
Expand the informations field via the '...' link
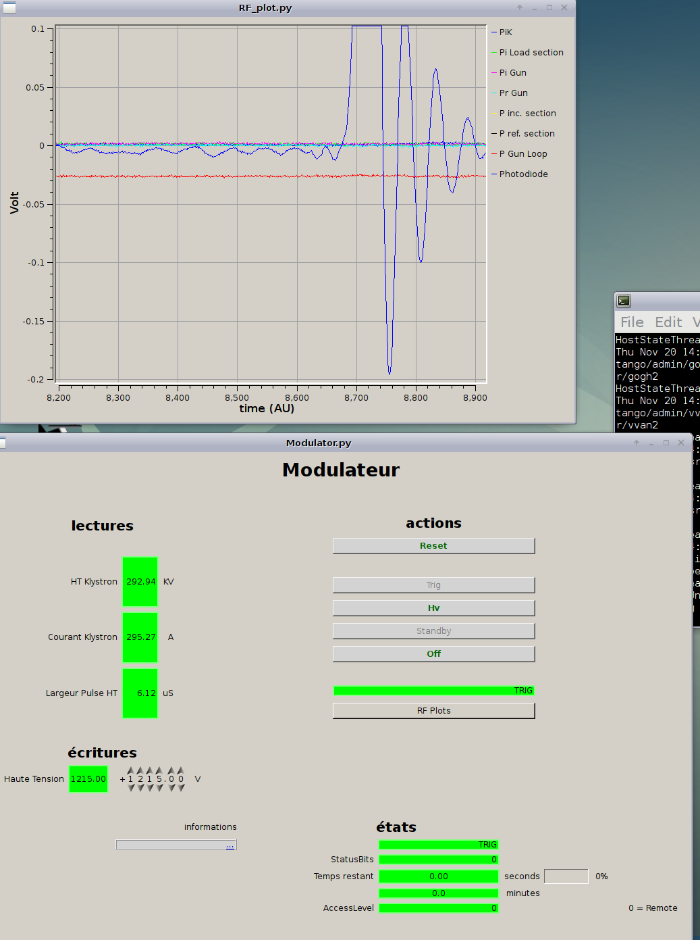pyautogui.click(x=230, y=845)
